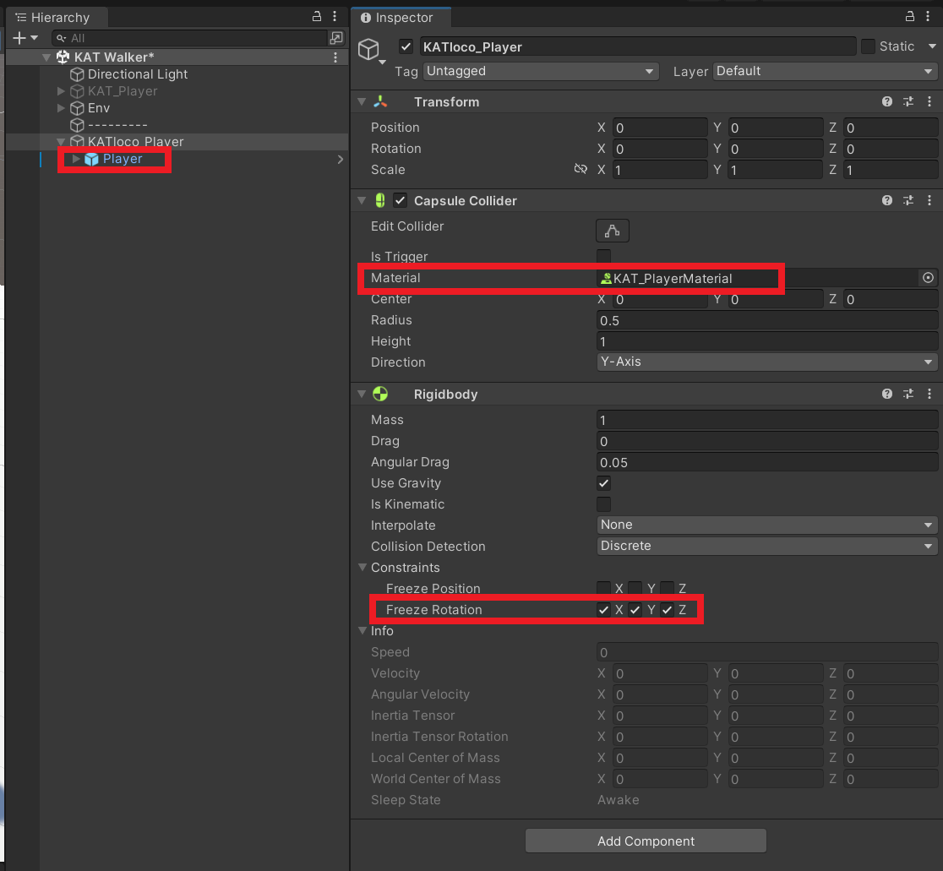
Task: Click the Angular Drag field 0.05
Action: [x=766, y=462]
